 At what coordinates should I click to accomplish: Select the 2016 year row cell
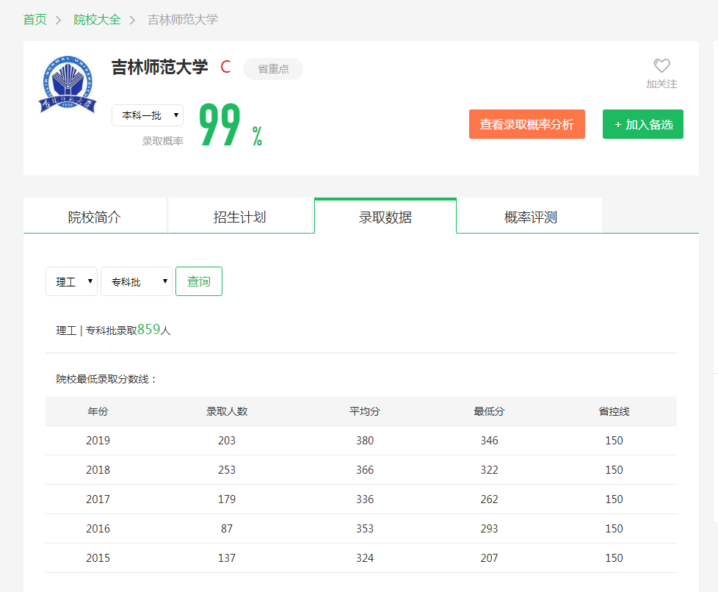click(x=98, y=528)
